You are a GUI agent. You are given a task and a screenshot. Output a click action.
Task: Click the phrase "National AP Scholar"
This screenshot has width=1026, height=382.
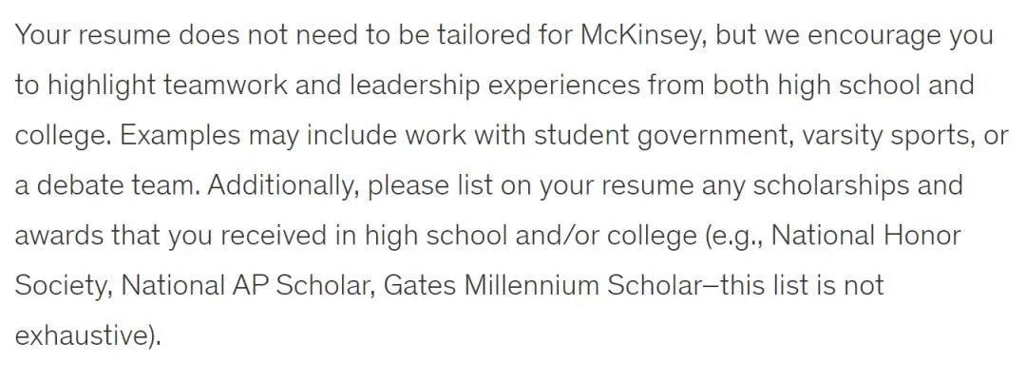(248, 286)
